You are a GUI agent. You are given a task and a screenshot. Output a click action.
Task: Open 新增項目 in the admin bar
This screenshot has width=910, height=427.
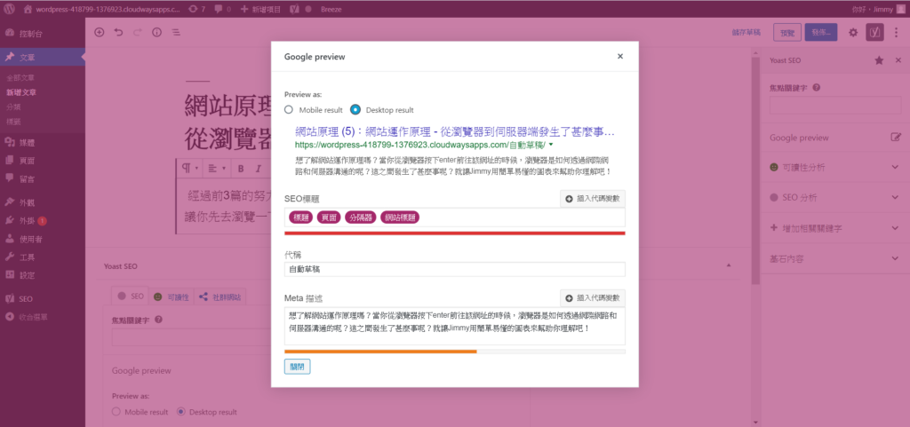click(261, 9)
